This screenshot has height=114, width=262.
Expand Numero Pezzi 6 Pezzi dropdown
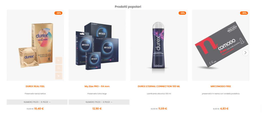[37, 102]
